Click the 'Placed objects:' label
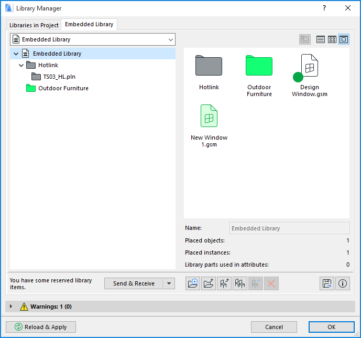This screenshot has height=338, width=361. (205, 240)
